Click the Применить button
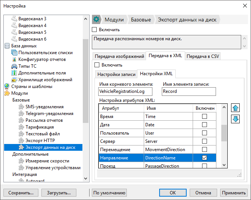Screen dimensions: 251x200 (x=234, y=193)
